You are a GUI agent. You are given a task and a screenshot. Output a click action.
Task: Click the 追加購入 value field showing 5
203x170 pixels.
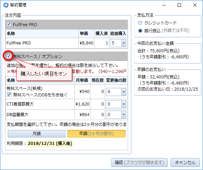116,43
